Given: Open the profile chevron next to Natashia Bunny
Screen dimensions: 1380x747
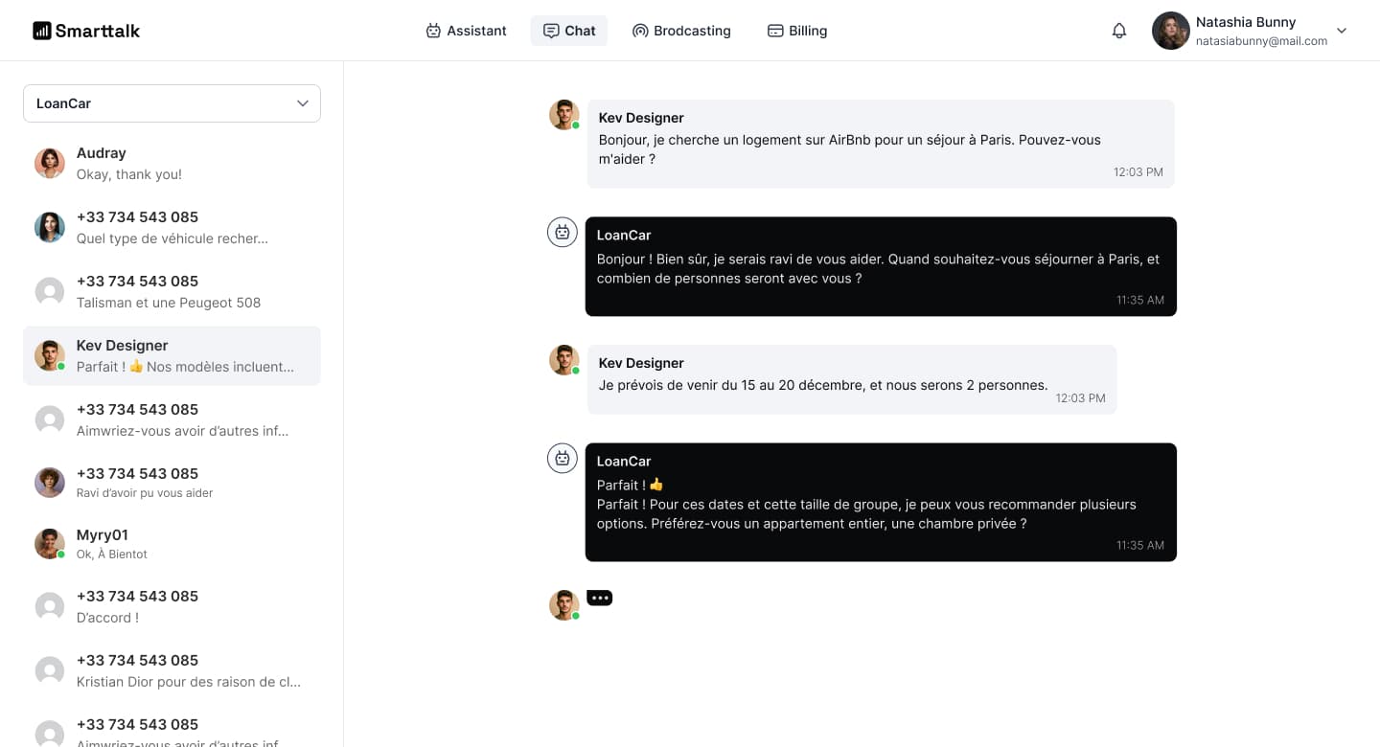Looking at the screenshot, I should coord(1340,30).
